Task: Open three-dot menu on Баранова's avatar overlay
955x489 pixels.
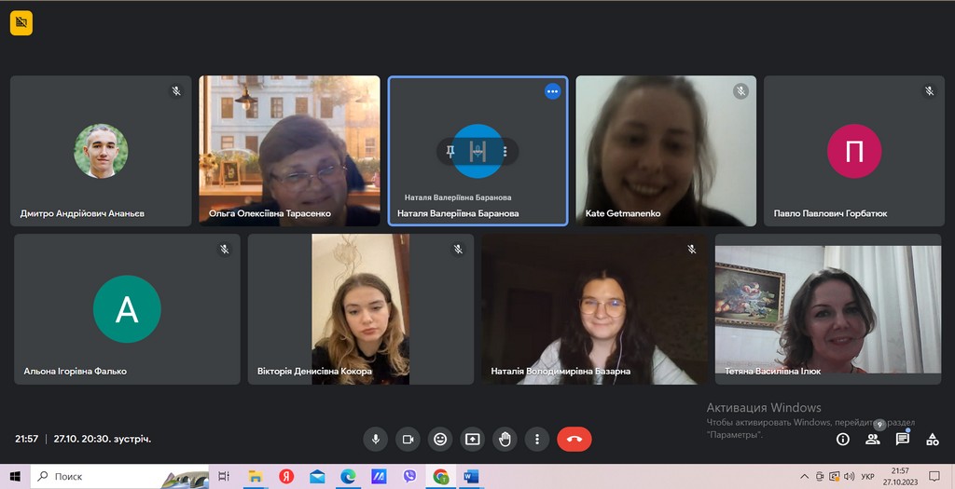Action: pos(505,151)
